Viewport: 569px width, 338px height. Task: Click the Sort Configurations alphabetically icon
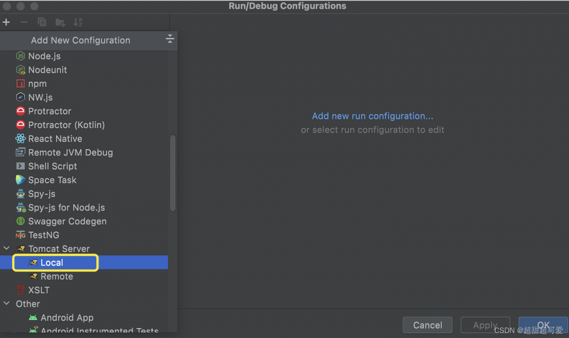click(x=78, y=22)
